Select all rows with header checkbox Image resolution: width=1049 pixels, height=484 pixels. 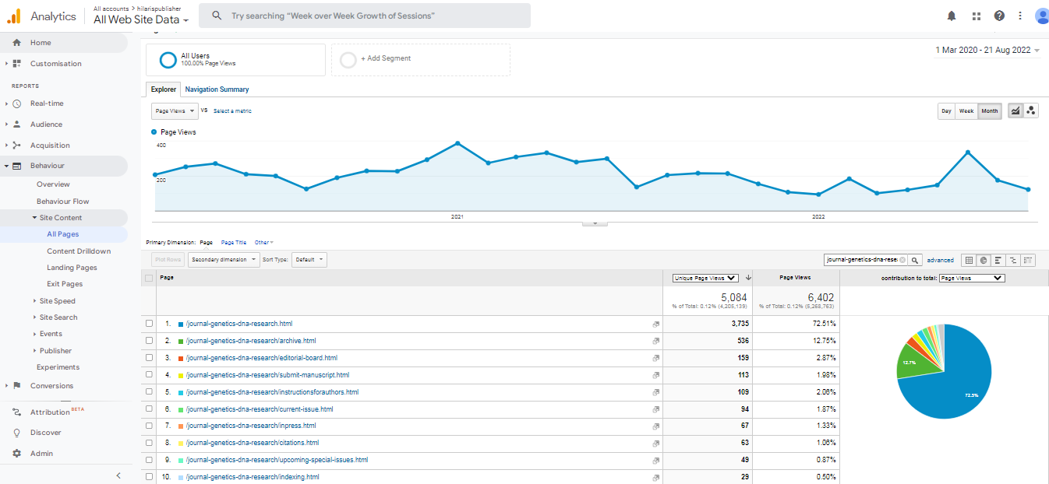tap(149, 278)
